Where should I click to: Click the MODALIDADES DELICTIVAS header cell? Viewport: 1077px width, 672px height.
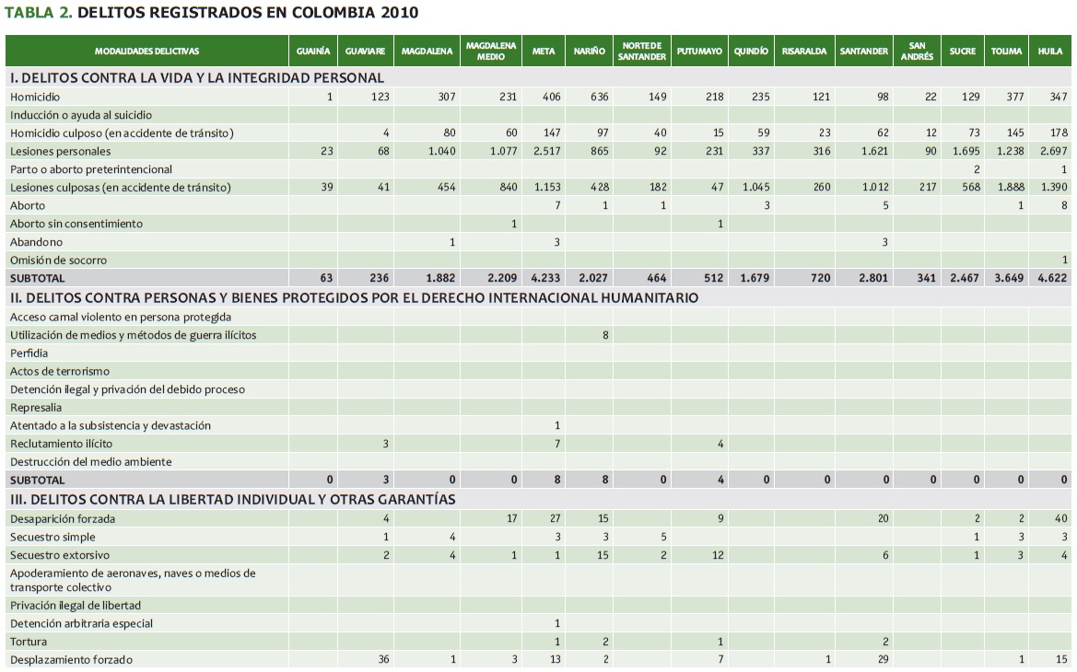[x=146, y=52]
